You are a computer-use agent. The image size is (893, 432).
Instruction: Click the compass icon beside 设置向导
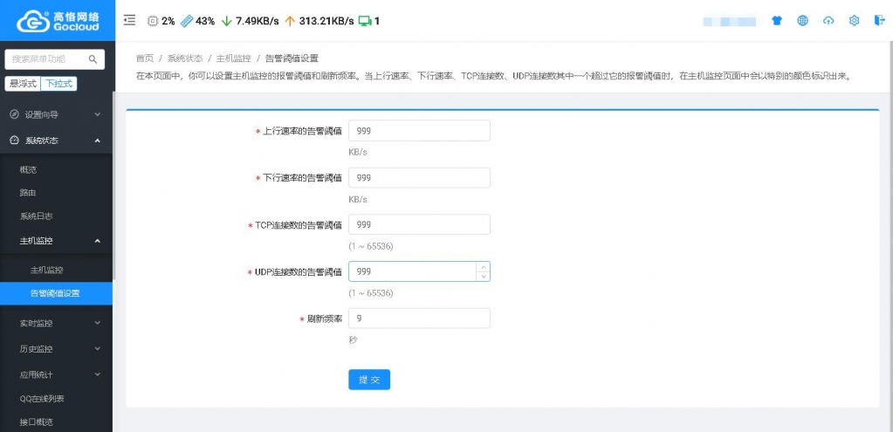point(14,114)
